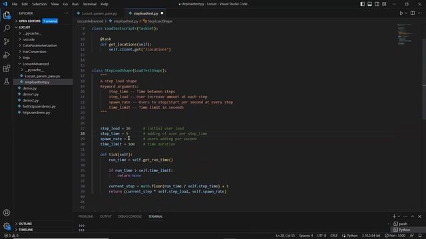Open notifications bell in status bar
The width and height of the screenshot is (426, 239).
pyautogui.click(x=420, y=236)
